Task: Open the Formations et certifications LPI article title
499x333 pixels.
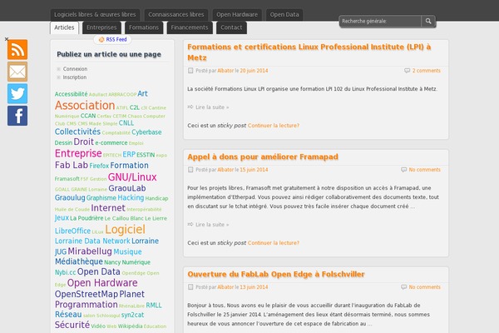Action: pos(309,52)
